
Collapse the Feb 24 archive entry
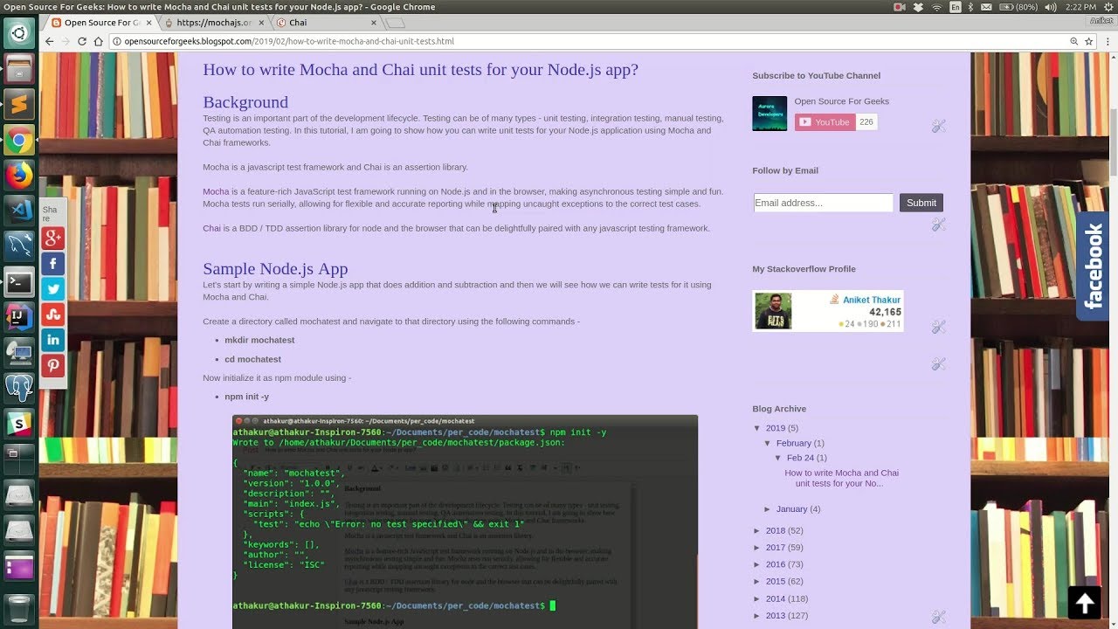778,458
